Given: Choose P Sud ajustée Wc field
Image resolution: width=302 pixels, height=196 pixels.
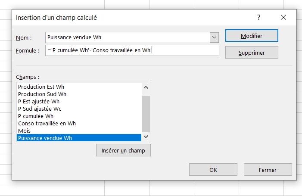Looking at the screenshot, I should pyautogui.click(x=40, y=109).
